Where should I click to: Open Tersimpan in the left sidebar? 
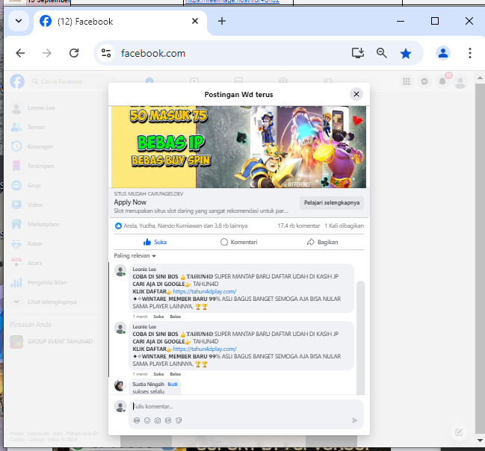(56, 166)
